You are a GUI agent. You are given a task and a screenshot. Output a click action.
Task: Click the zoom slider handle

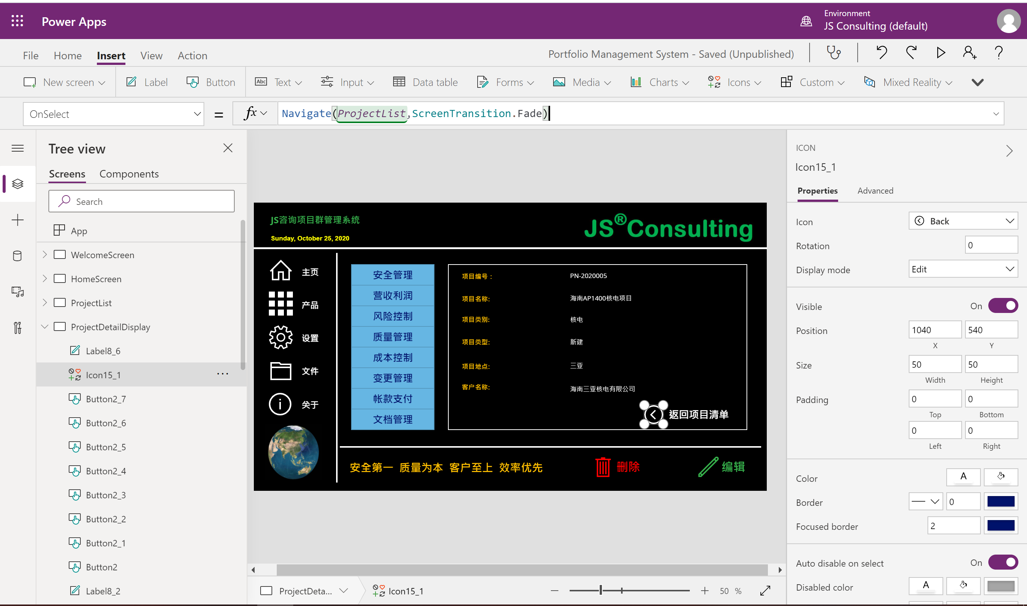[600, 591]
